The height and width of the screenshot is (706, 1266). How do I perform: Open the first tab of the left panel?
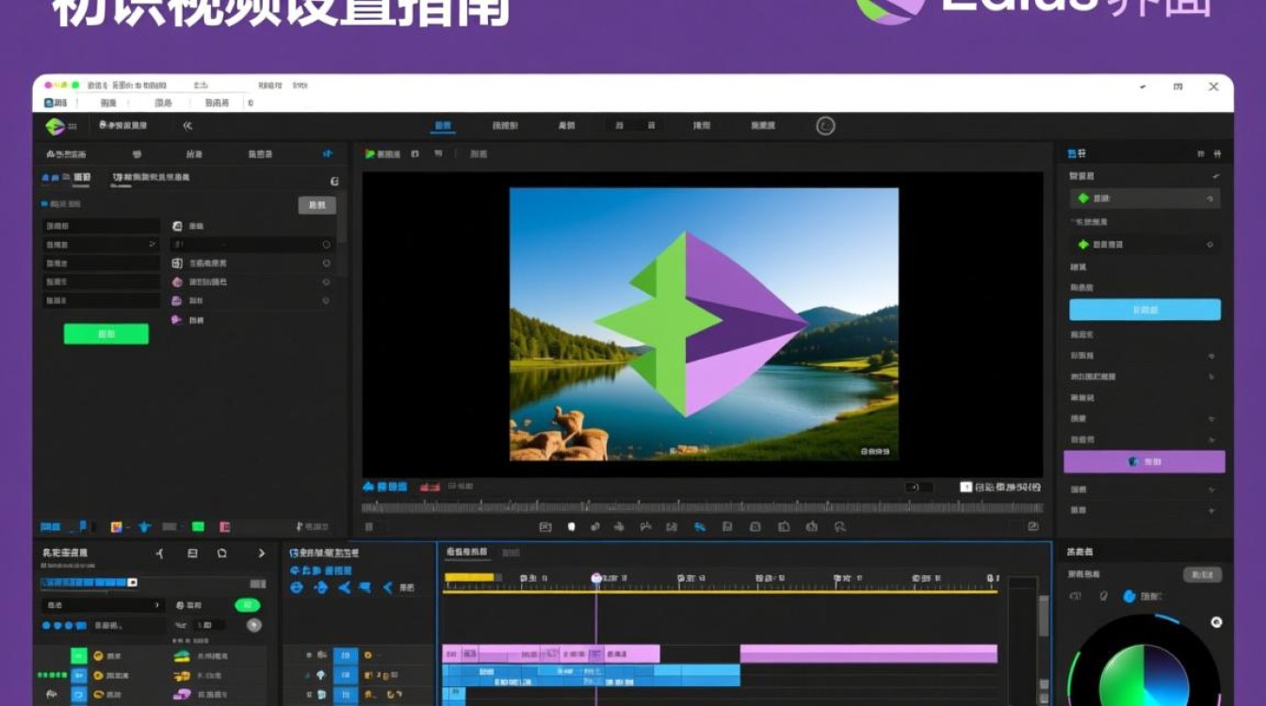pyautogui.click(x=66, y=153)
